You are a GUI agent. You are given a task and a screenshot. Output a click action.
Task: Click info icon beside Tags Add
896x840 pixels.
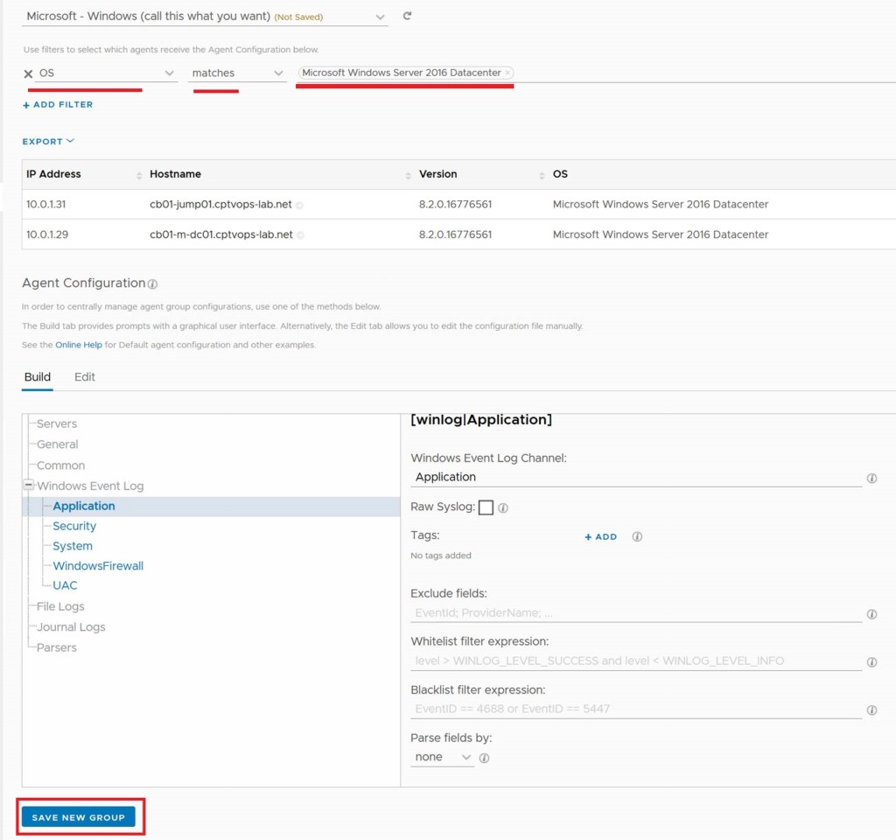[x=637, y=536]
